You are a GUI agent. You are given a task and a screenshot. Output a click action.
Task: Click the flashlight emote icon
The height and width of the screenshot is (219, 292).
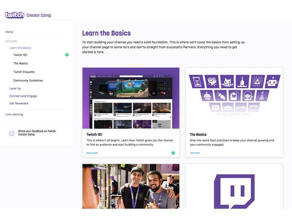coord(221,96)
